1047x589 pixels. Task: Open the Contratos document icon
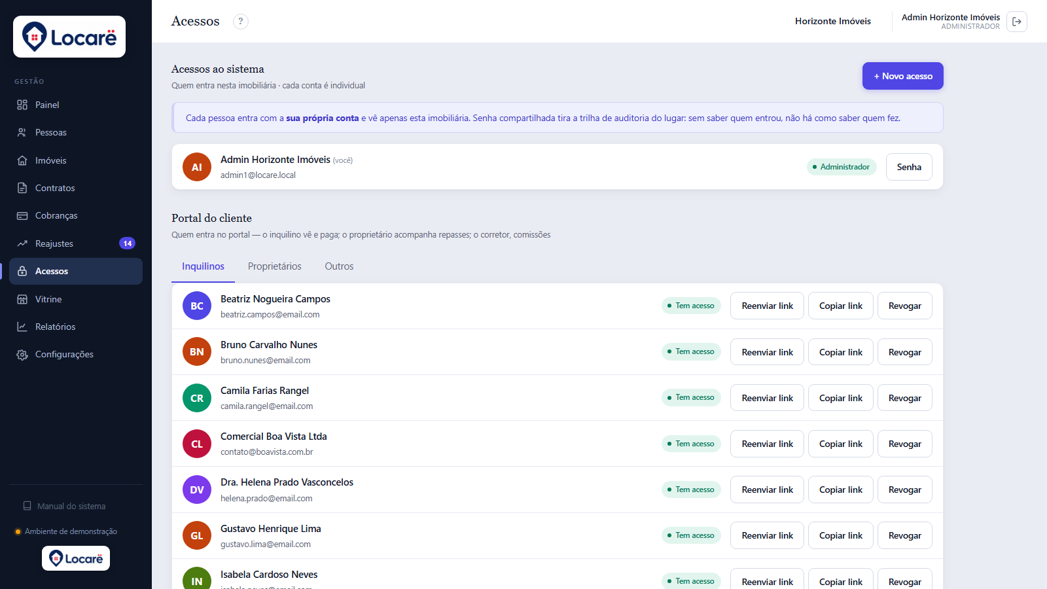coord(22,188)
